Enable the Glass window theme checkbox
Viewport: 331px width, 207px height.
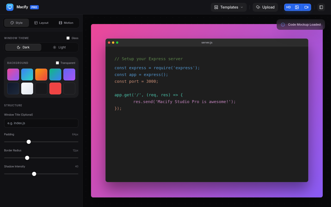(68, 38)
